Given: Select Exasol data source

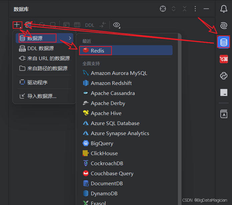Looking at the screenshot, I should point(126,202).
